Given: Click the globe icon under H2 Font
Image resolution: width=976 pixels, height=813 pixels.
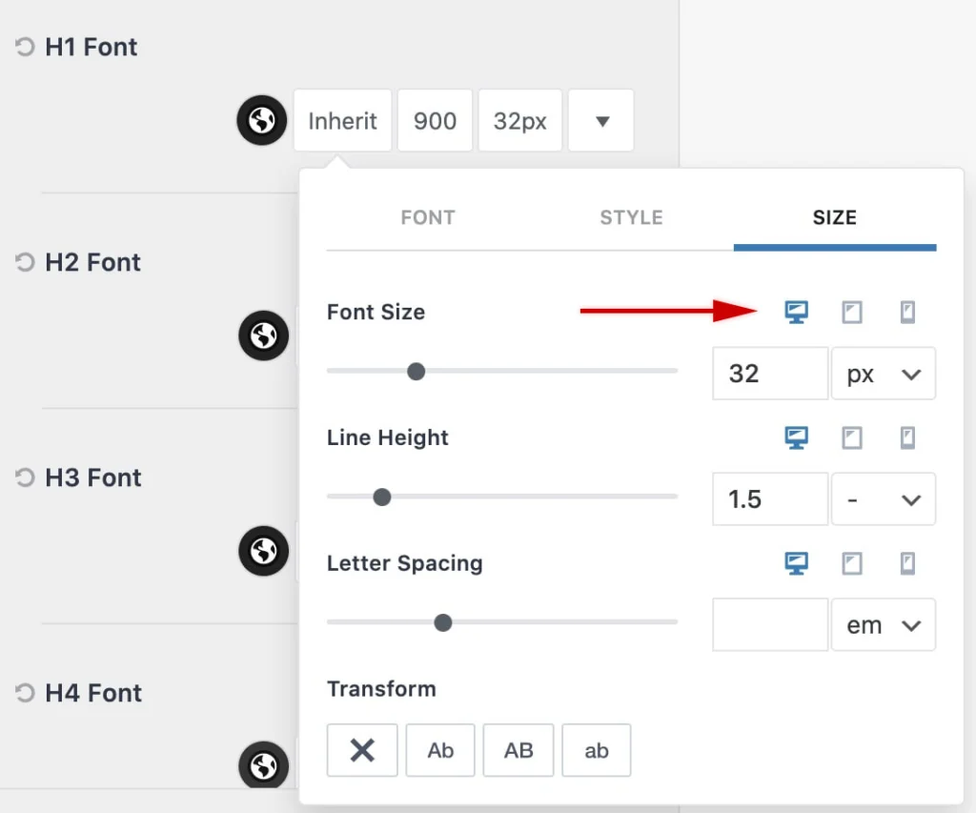Looking at the screenshot, I should [x=263, y=335].
